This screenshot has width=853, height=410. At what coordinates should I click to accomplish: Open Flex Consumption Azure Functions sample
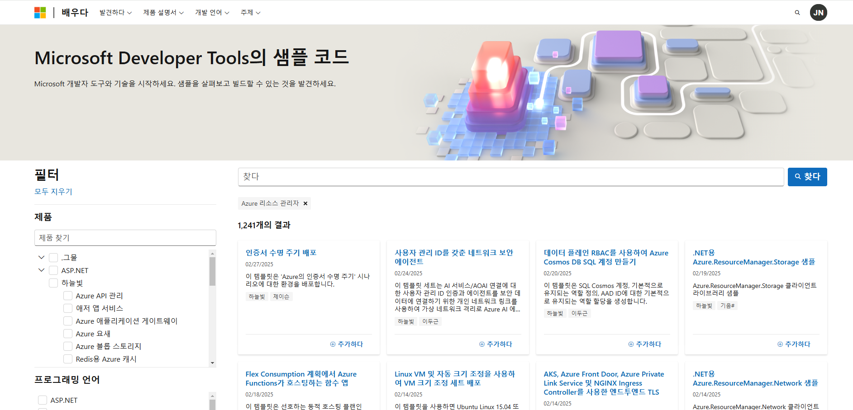point(301,378)
